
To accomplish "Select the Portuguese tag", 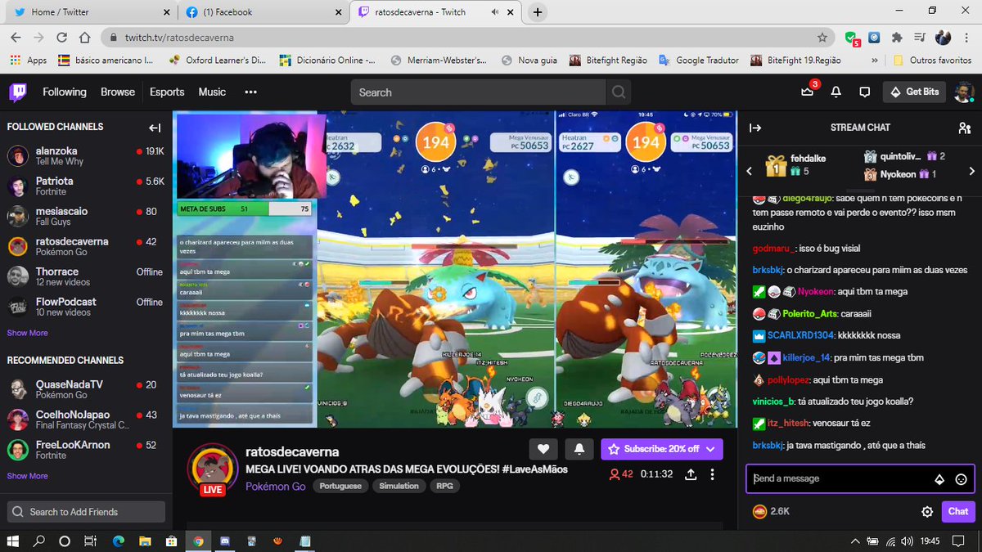I will coord(340,487).
